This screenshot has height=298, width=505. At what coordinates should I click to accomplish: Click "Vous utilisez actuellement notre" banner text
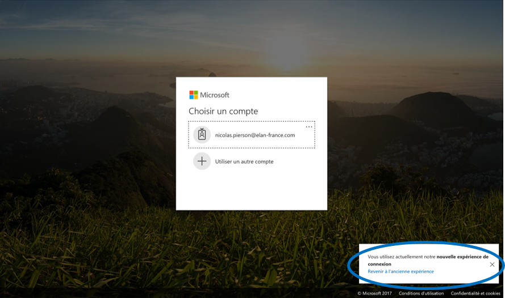pyautogui.click(x=401, y=257)
